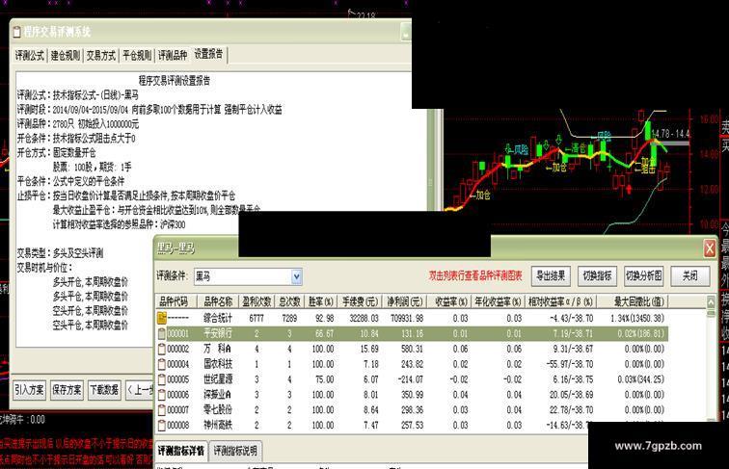Sort by the 总次数 column header
The width and height of the screenshot is (729, 469).
click(x=289, y=301)
